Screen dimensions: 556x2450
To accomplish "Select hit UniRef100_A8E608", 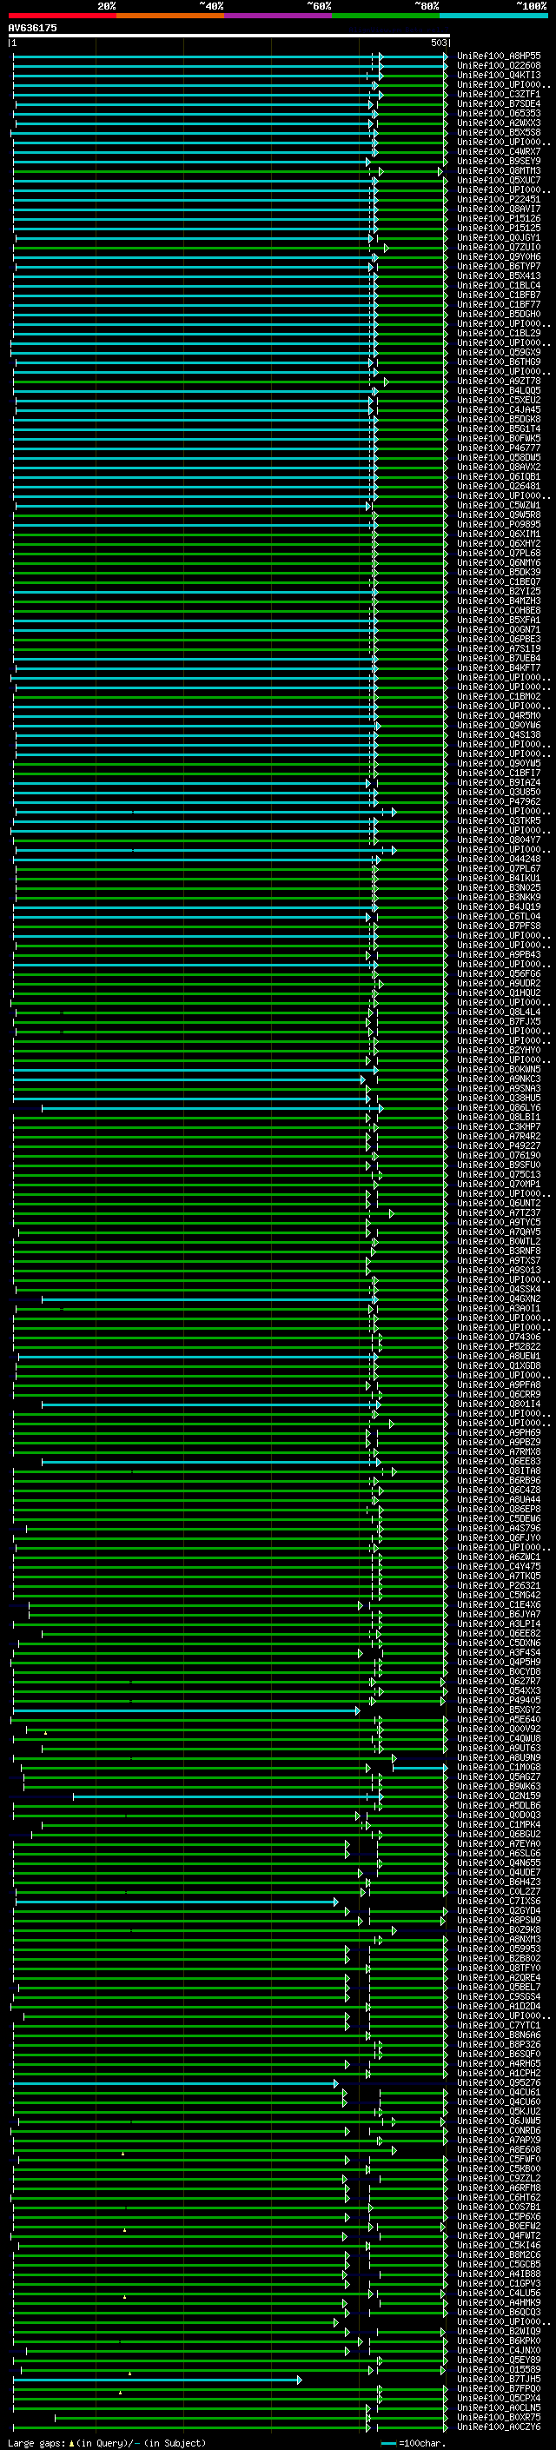I will [499, 2148].
